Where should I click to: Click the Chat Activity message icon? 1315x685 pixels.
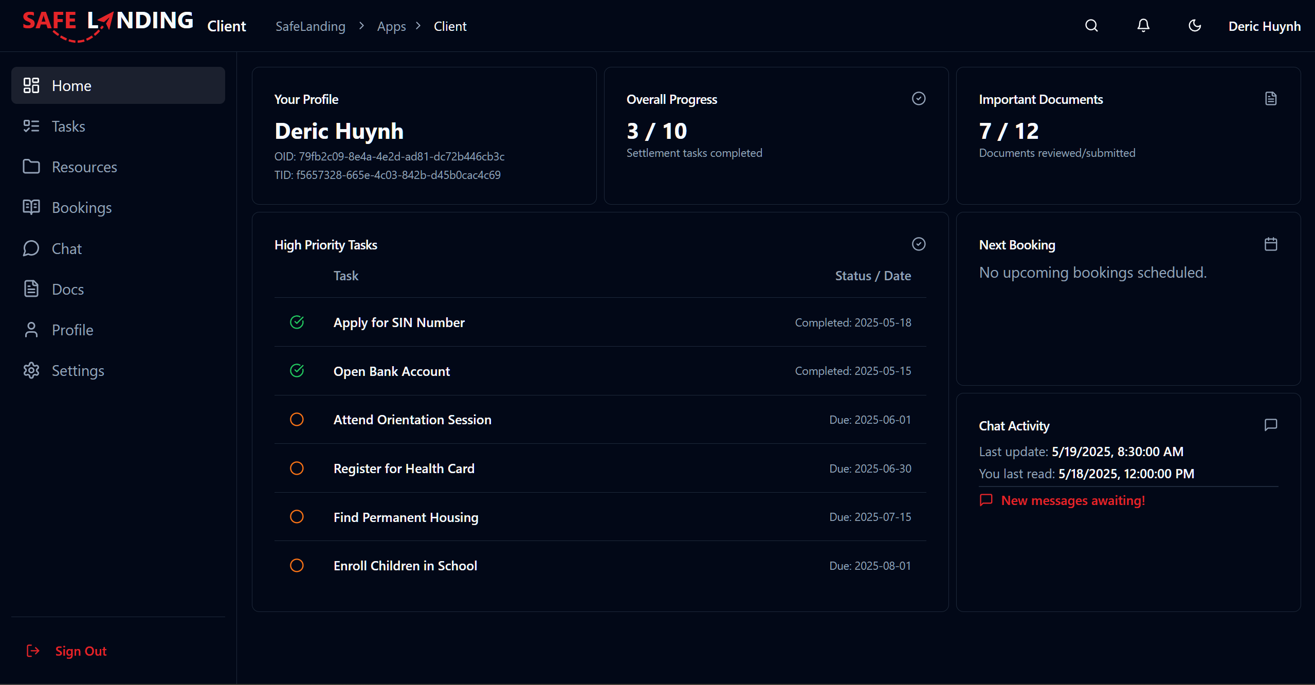pos(1271,425)
